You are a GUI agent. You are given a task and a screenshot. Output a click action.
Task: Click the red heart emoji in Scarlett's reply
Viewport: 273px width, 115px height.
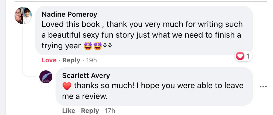66,86
